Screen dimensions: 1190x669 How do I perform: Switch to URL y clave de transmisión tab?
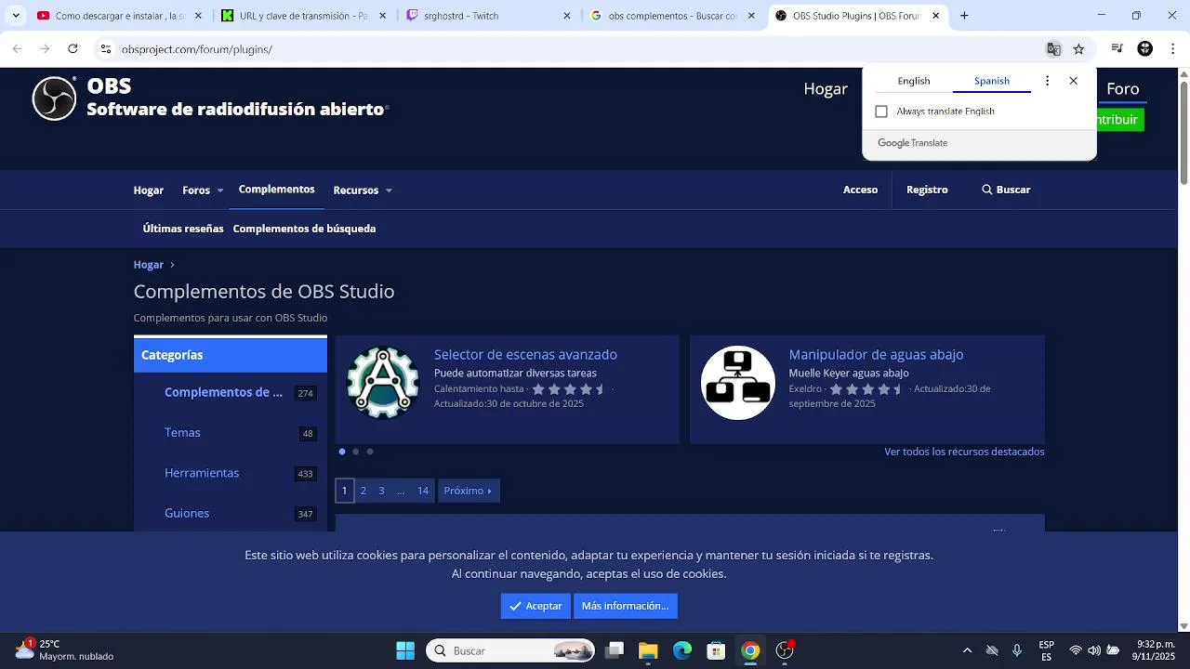click(x=303, y=16)
